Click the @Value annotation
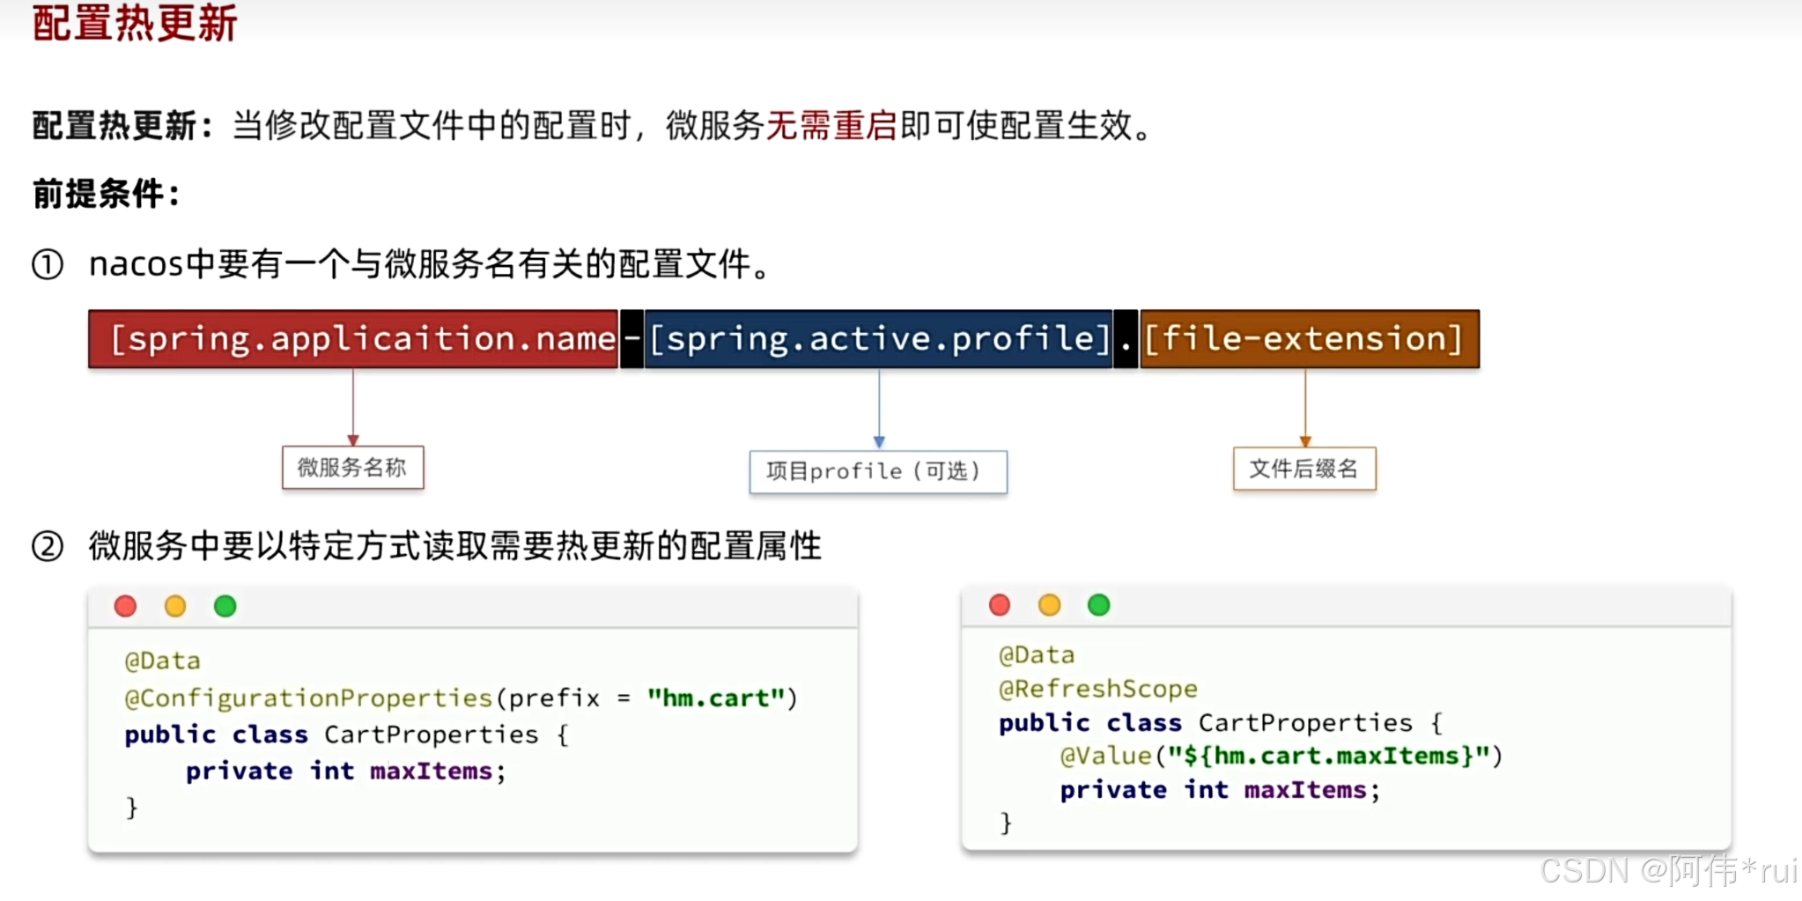The height and width of the screenshot is (901, 1802). click(x=1106, y=756)
